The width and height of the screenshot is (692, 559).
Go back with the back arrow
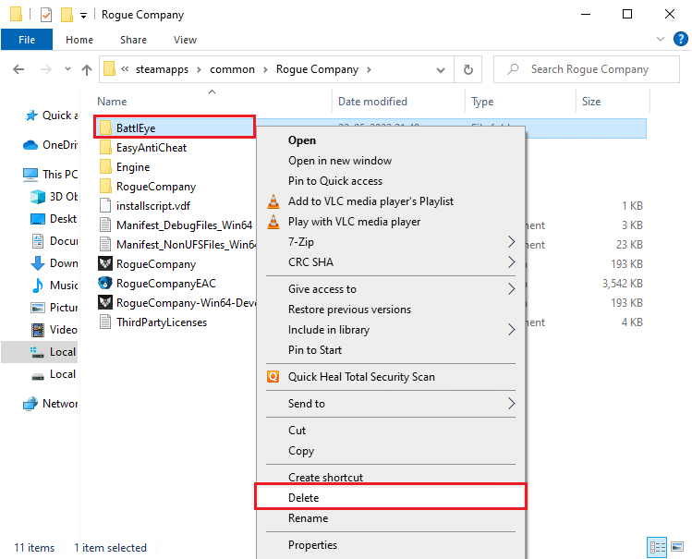click(x=18, y=69)
